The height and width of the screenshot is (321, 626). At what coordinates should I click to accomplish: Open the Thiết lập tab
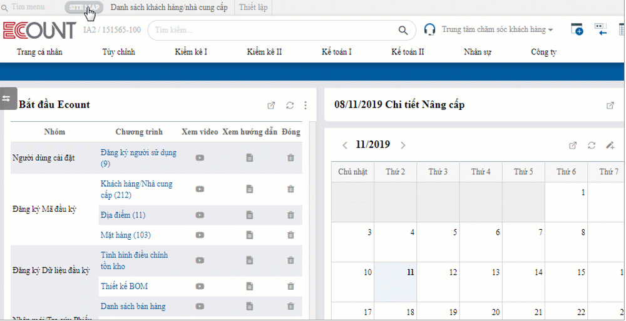(254, 7)
